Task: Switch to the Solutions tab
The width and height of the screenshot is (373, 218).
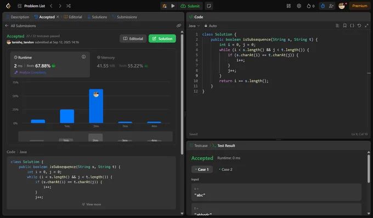Action: [97, 17]
